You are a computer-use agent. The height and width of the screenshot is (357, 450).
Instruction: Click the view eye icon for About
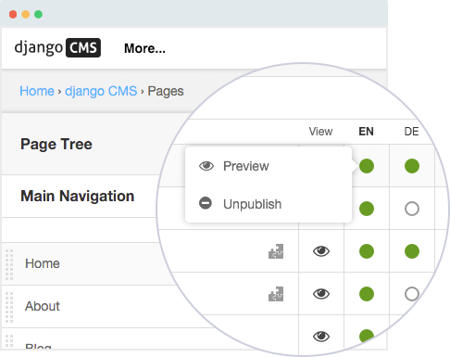pyautogui.click(x=321, y=294)
